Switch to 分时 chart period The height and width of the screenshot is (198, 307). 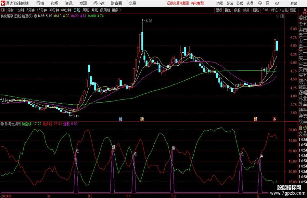pyautogui.click(x=11, y=10)
